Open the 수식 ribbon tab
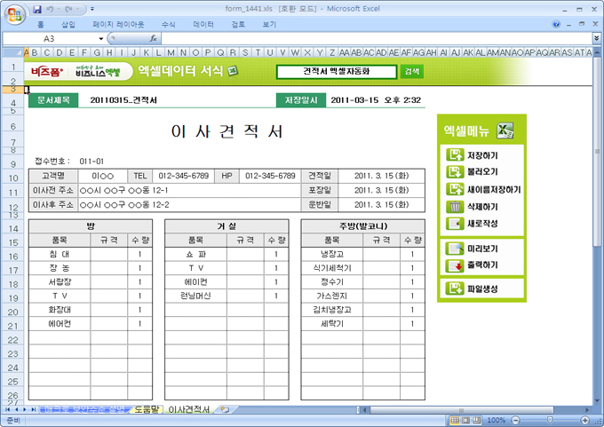Image resolution: width=604 pixels, height=427 pixels. tap(169, 25)
